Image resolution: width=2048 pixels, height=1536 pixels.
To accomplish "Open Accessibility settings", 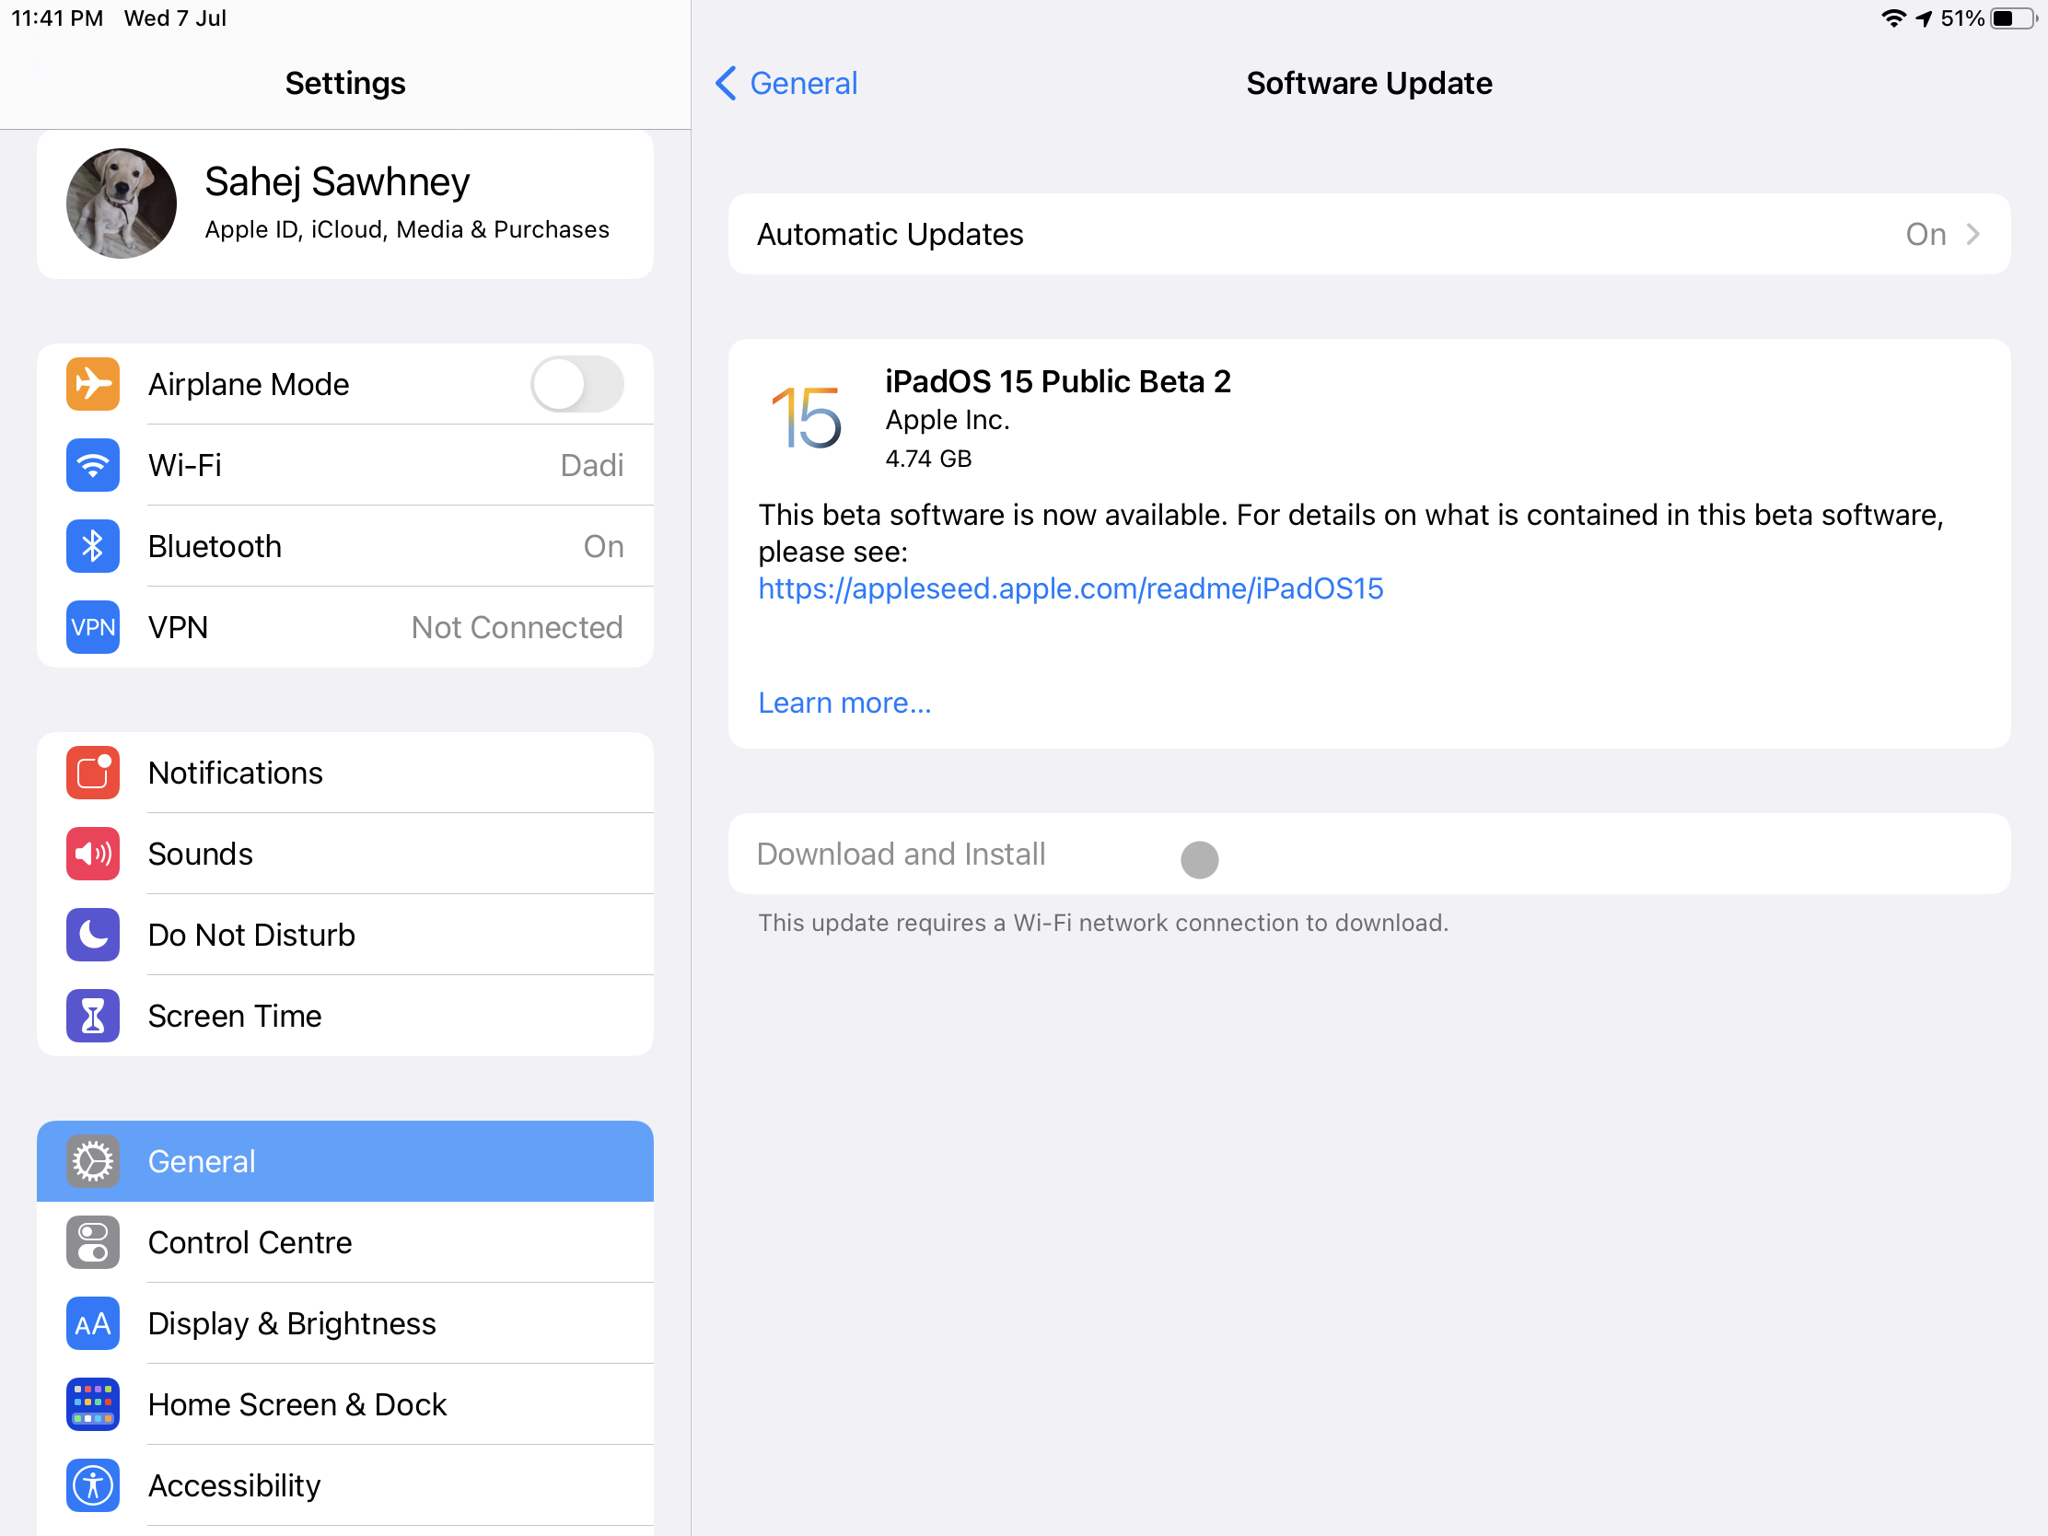I will point(344,1485).
